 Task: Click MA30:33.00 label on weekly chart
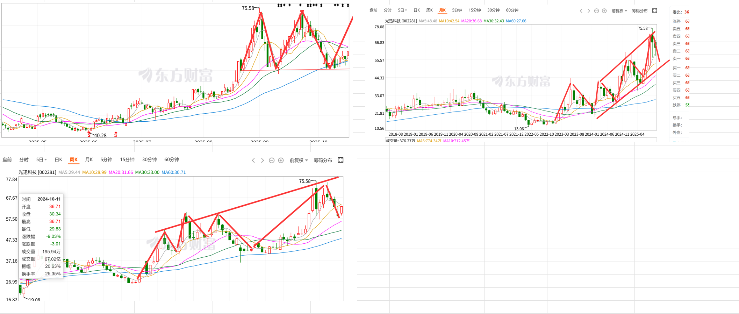point(147,172)
